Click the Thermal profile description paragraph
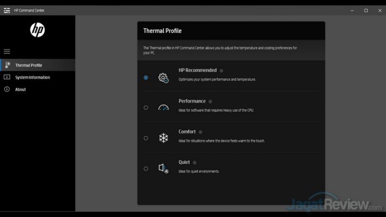The image size is (386, 217). [220, 50]
